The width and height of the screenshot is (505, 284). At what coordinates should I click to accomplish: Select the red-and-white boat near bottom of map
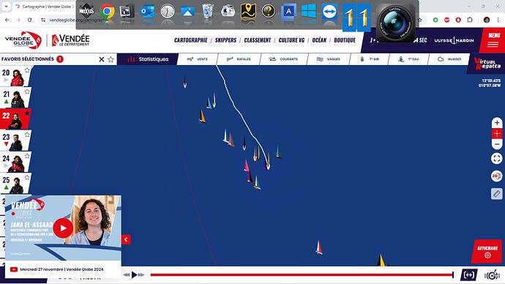coord(319,247)
